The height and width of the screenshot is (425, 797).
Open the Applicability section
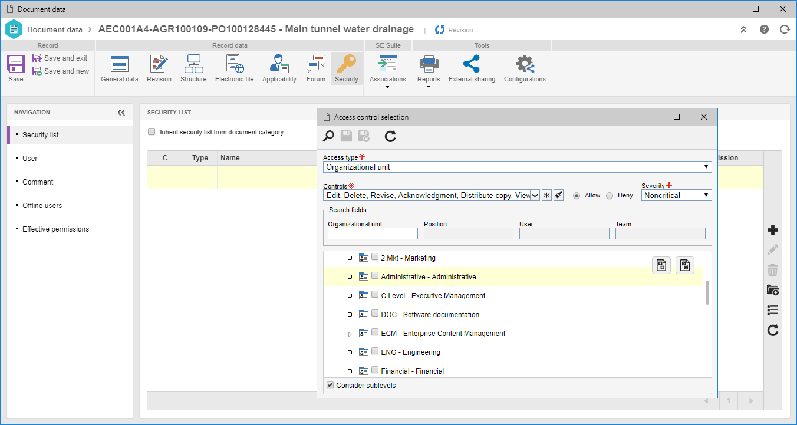point(279,68)
